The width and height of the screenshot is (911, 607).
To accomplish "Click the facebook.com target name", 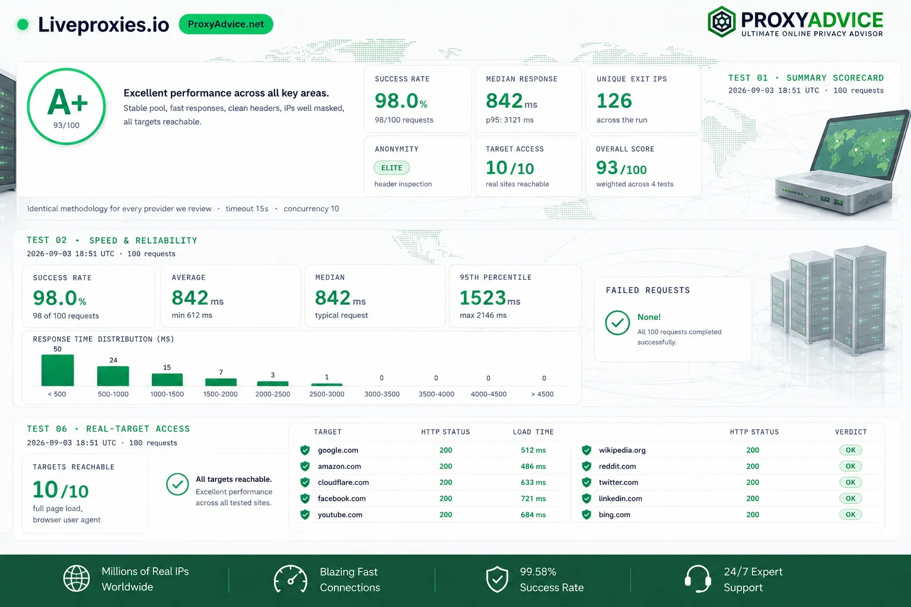I will (x=342, y=499).
